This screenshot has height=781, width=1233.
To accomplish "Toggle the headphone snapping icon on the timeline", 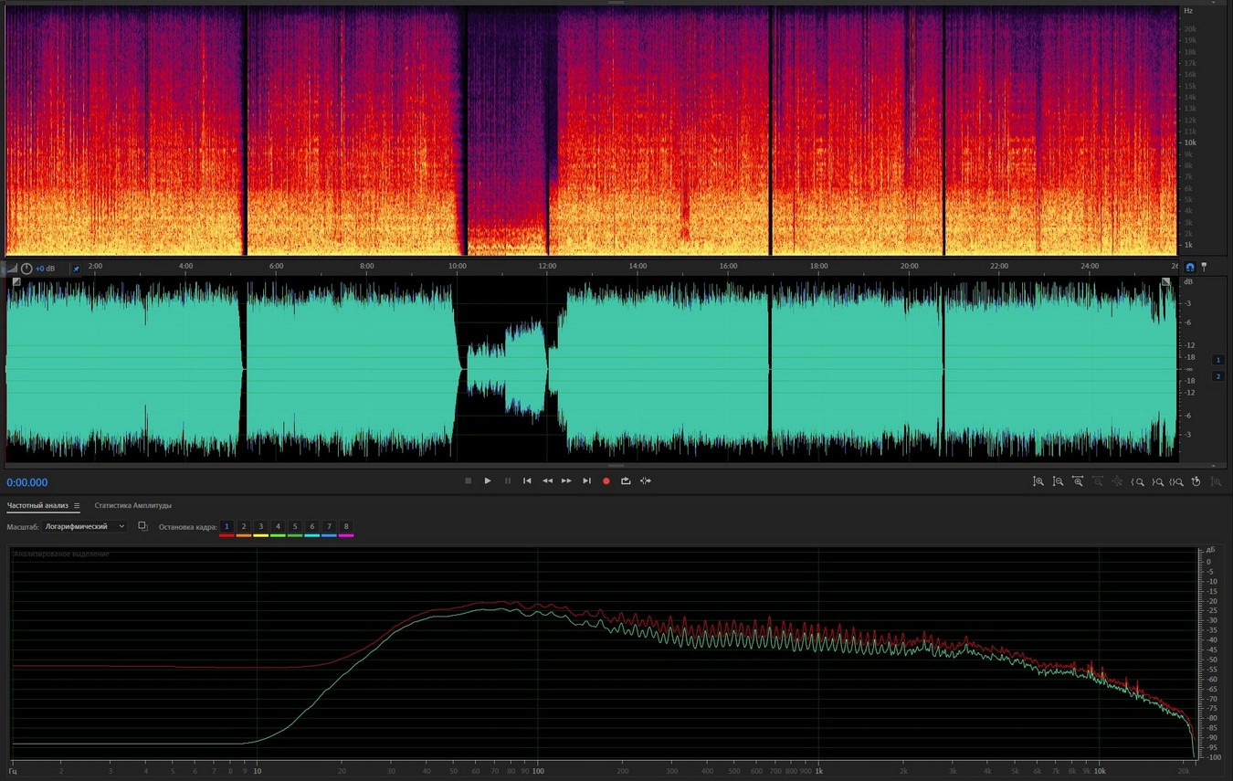I will (1189, 267).
